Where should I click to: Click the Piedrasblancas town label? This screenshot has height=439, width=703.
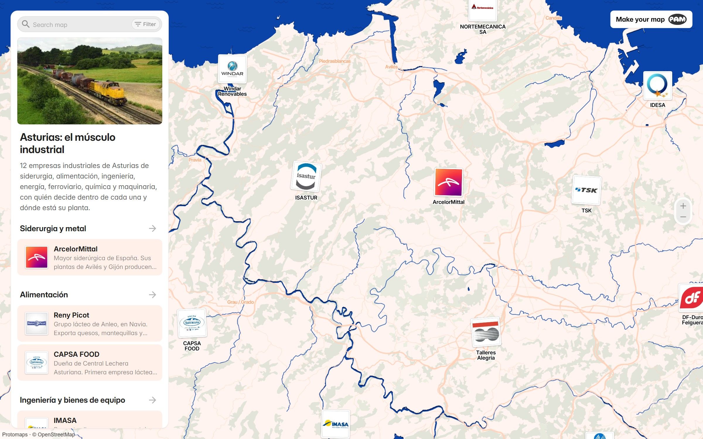pyautogui.click(x=335, y=61)
